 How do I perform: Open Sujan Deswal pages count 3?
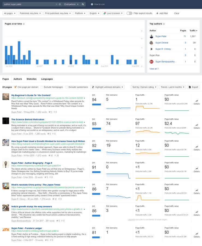click(x=185, y=43)
